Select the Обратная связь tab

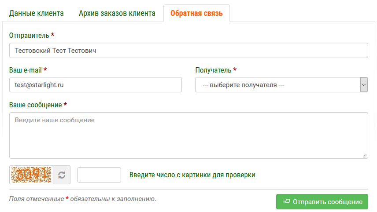point(196,13)
